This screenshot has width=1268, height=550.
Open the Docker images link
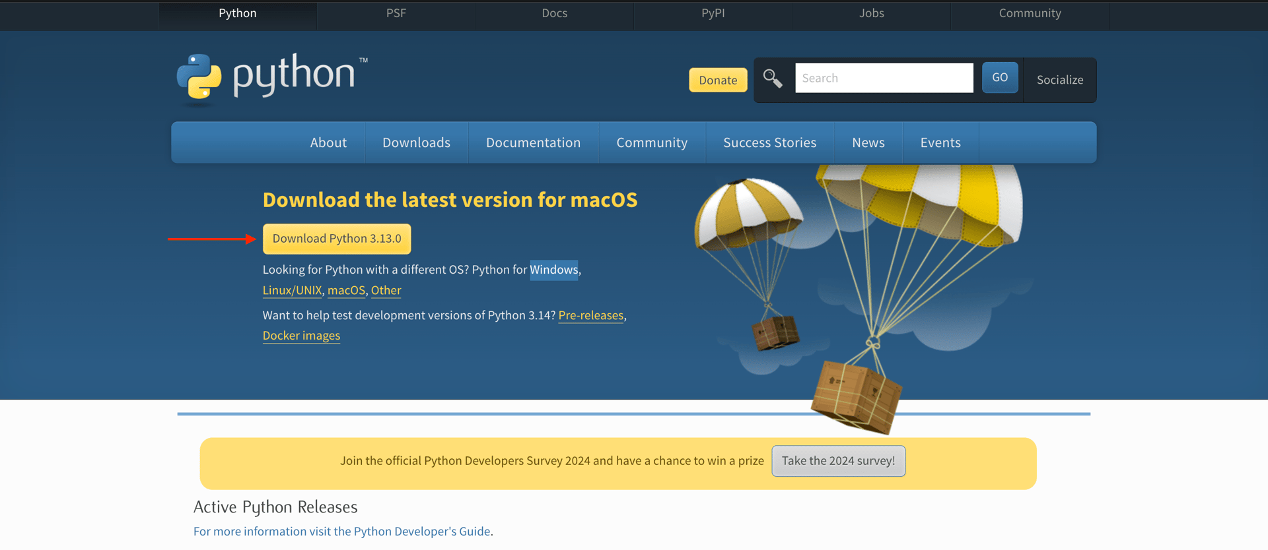click(x=302, y=336)
